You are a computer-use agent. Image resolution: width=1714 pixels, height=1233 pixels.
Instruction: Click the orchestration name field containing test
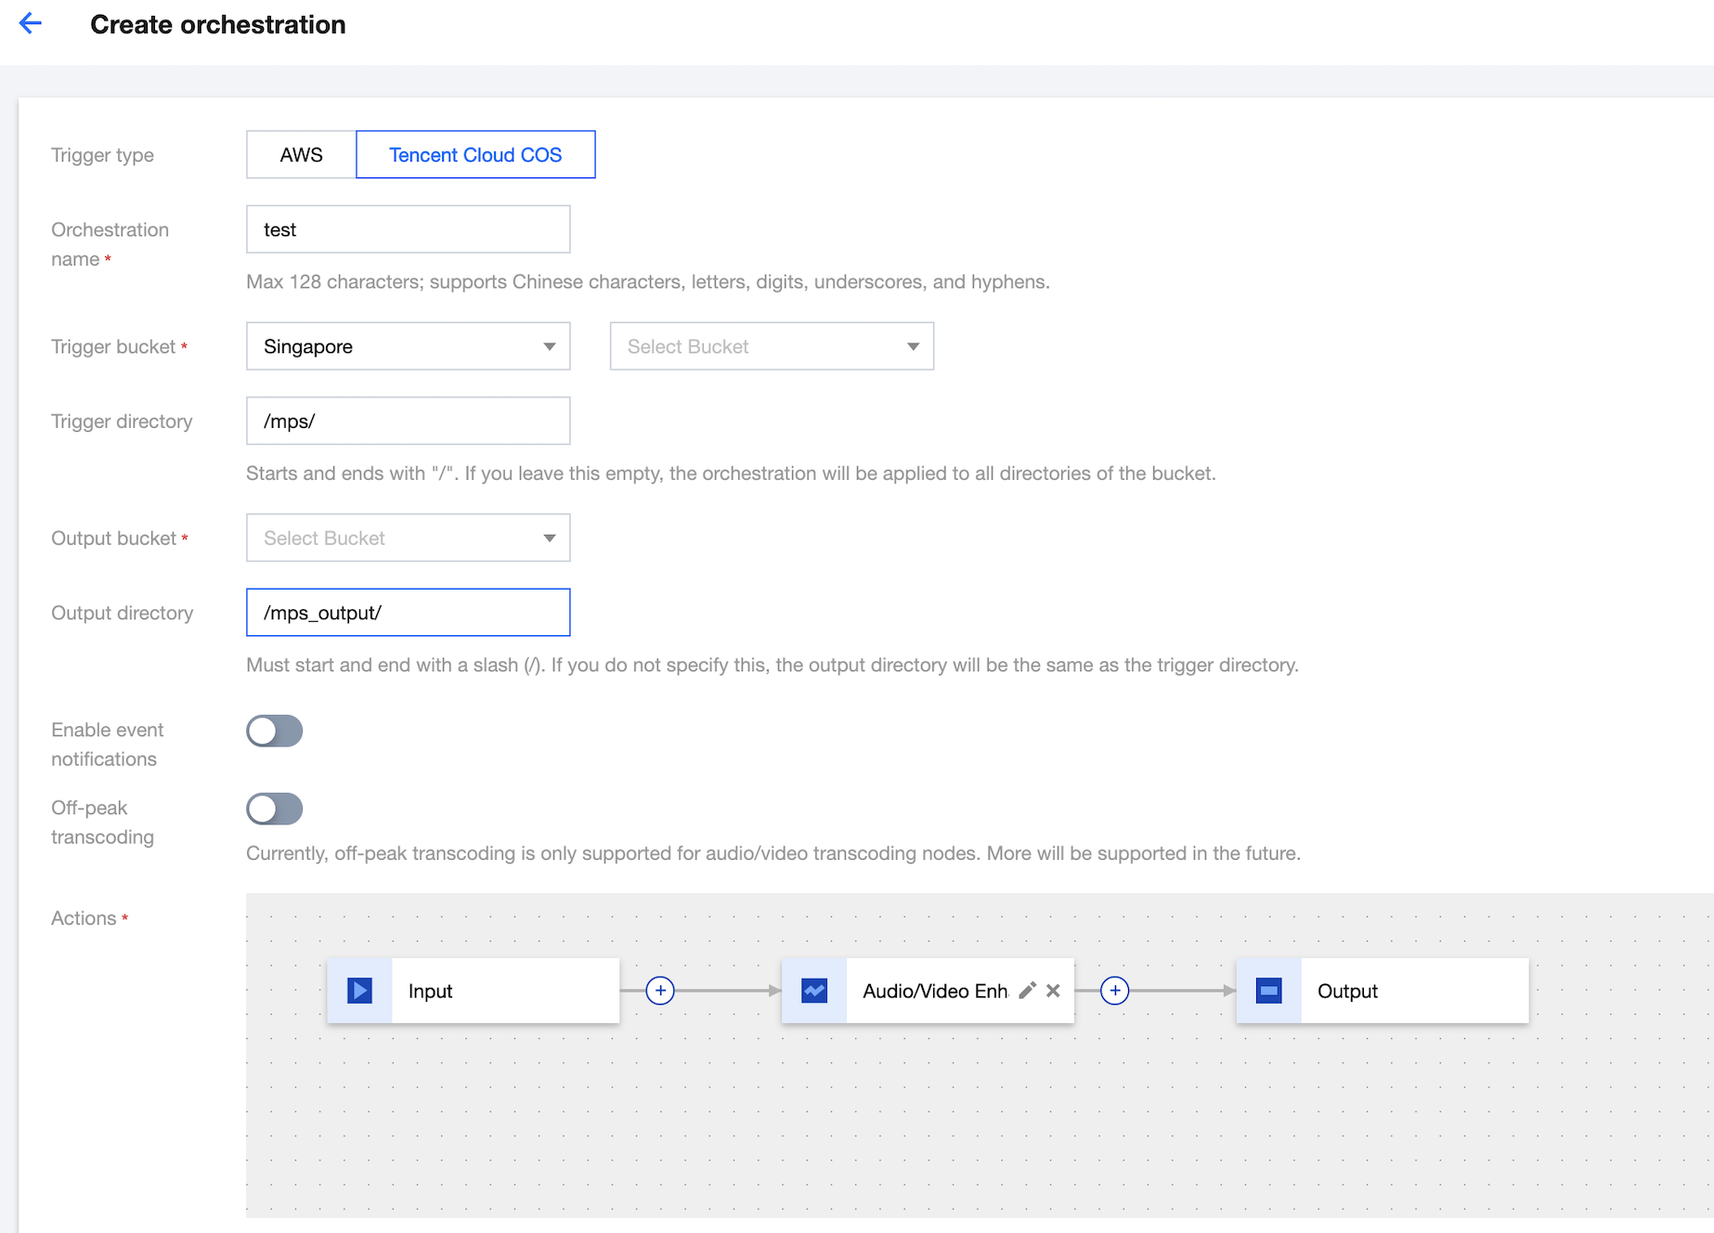tap(408, 228)
